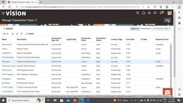Open the Watchlist flag icon
Viewport: 183px width, 103px height.
click(x=155, y=13)
